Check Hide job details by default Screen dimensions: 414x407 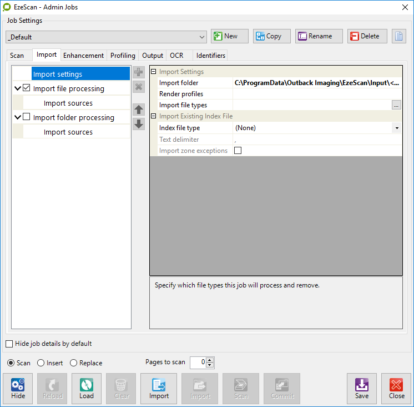click(x=9, y=344)
